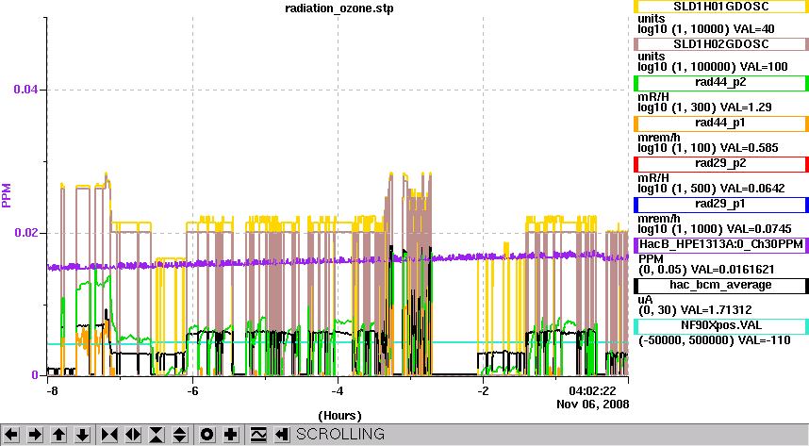809x446 pixels.
Task: Click the pan-up arrow button
Action: tap(58, 435)
